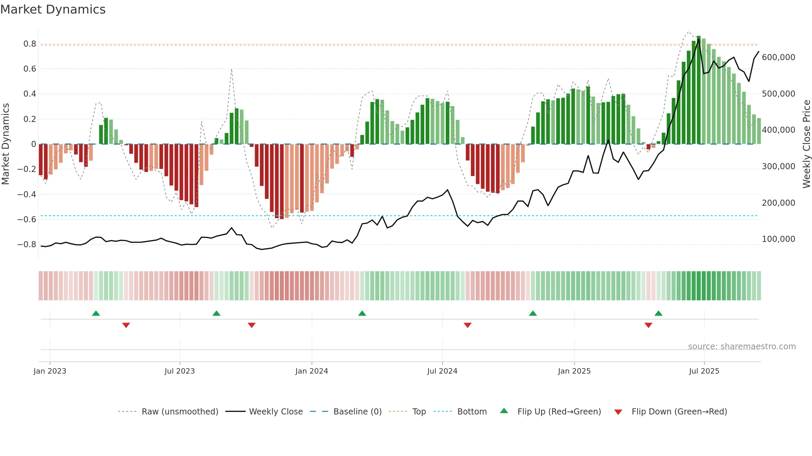The width and height of the screenshot is (812, 456).
Task: Click the Jan 2023 x-axis label
Action: (x=50, y=371)
